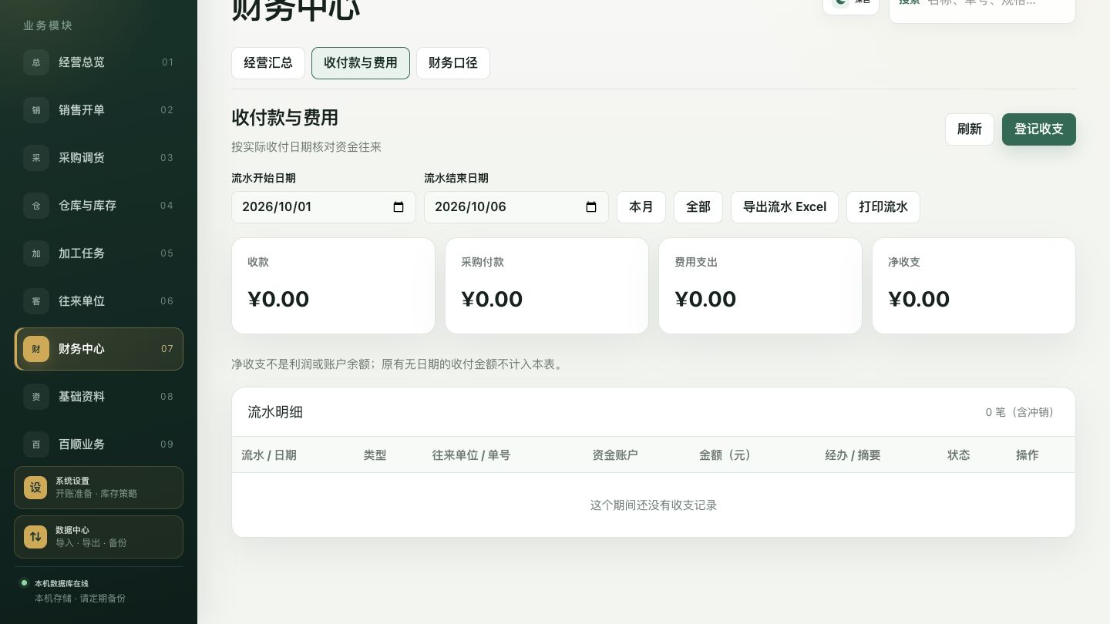The image size is (1110, 624).
Task: Go to 销售开单 module label in sidebar
Action: click(82, 110)
